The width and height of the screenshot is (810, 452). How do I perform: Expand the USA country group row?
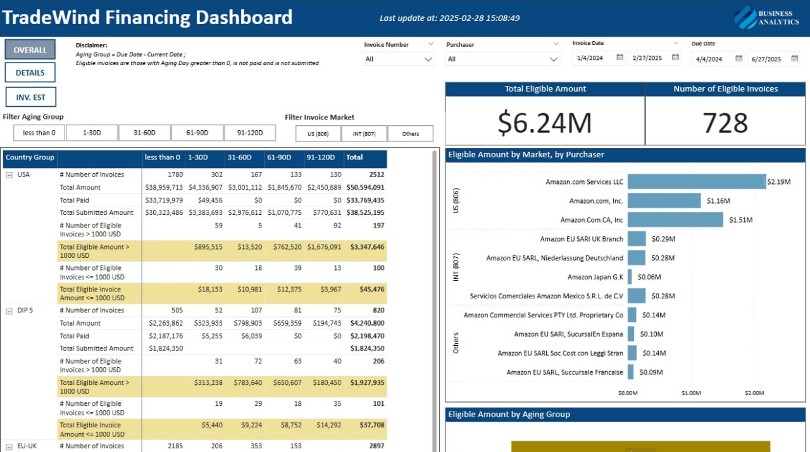[x=9, y=175]
